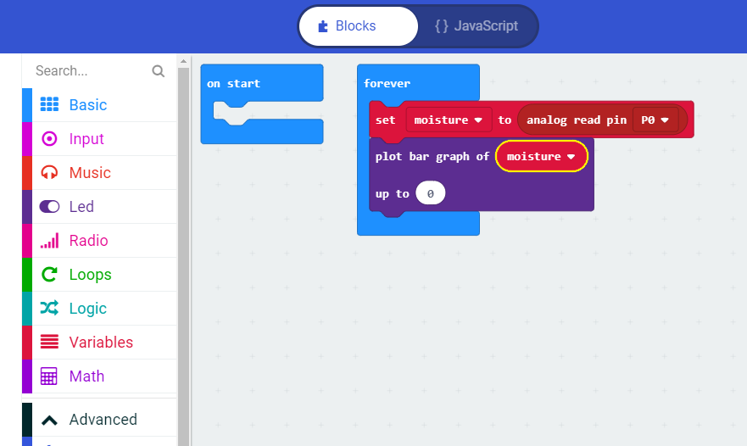Switch to the JavaScript editor view
This screenshot has height=446, width=747.
point(476,26)
